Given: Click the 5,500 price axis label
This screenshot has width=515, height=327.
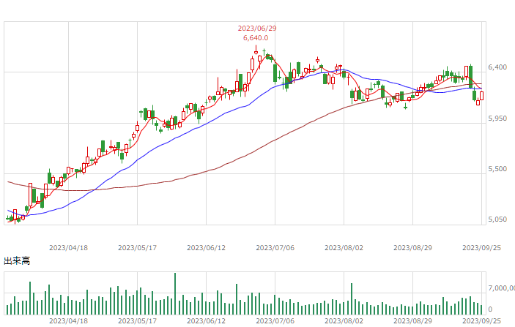Looking at the screenshot, I should 497,169.
